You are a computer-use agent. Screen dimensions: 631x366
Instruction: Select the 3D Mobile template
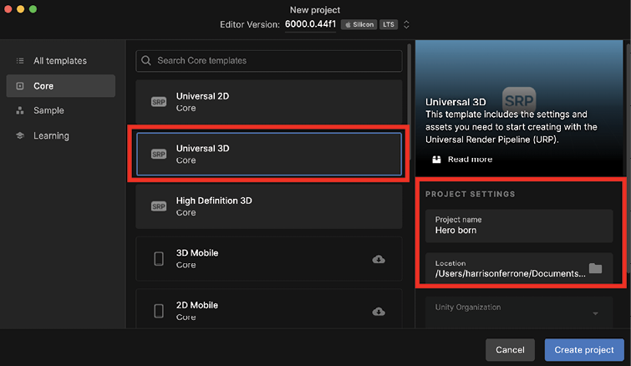pos(269,258)
